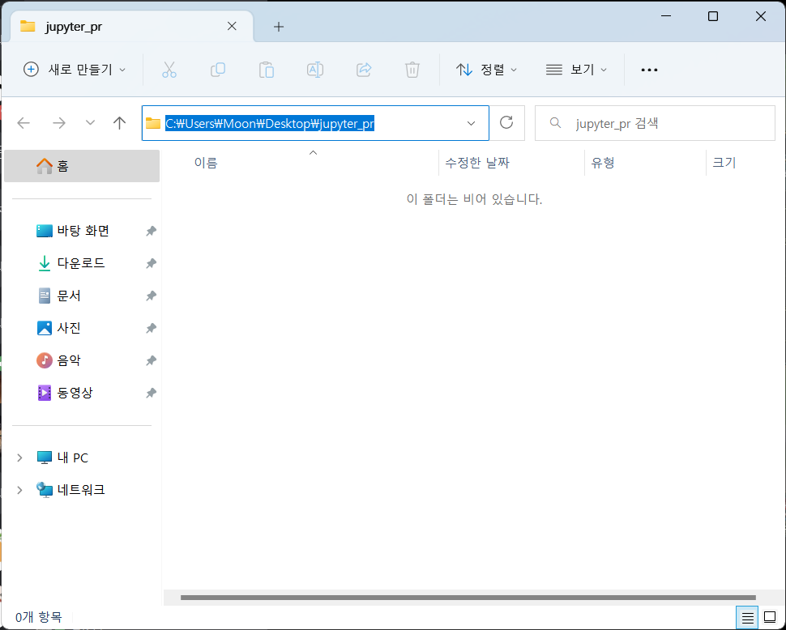Open the See more ellipsis menu
The height and width of the screenshot is (630, 786).
[649, 70]
